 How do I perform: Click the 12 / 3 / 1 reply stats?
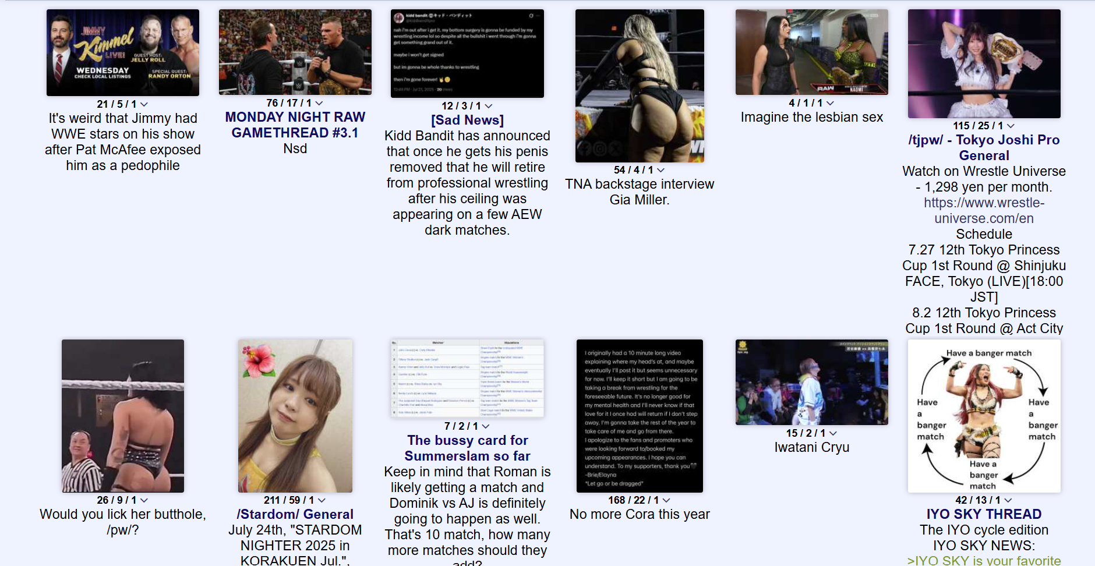[x=461, y=106]
